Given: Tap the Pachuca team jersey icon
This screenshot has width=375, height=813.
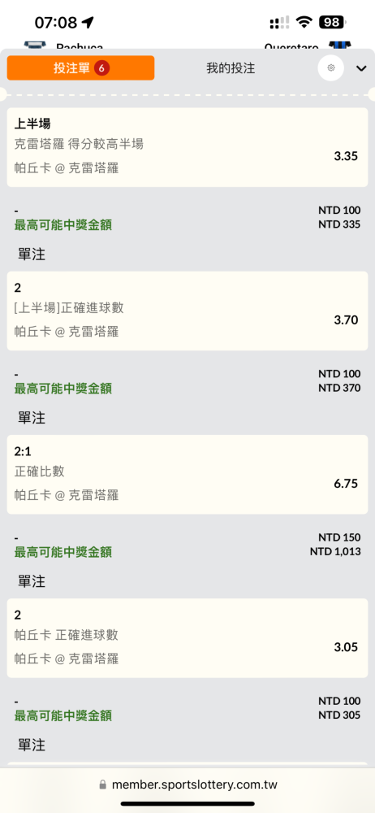Looking at the screenshot, I should pos(35,46).
